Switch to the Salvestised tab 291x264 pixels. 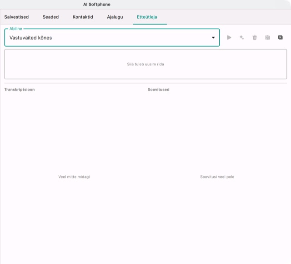16,17
